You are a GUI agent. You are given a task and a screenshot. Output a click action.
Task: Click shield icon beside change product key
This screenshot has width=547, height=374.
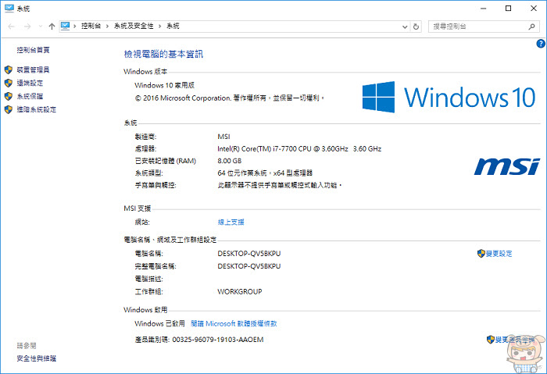click(x=491, y=339)
